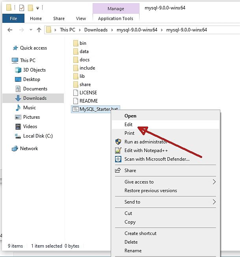Click the LICENSE file icon
Viewport: 240px width, 257px height.
76,93
